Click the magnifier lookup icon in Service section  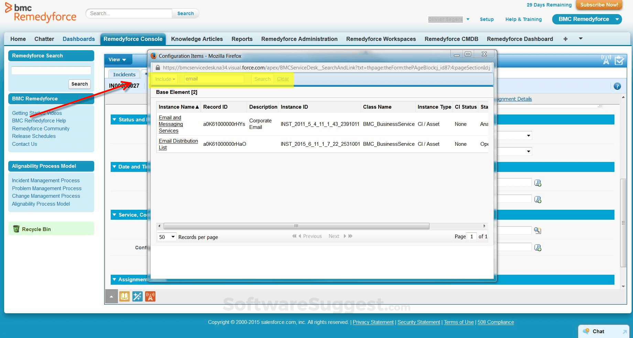tap(537, 231)
